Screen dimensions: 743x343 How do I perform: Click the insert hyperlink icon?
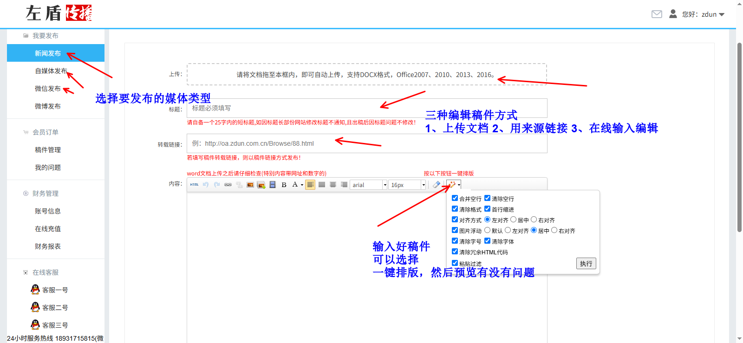(228, 185)
